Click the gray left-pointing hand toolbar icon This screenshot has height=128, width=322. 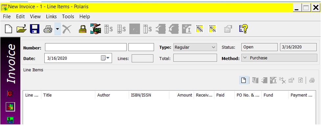click(x=161, y=29)
